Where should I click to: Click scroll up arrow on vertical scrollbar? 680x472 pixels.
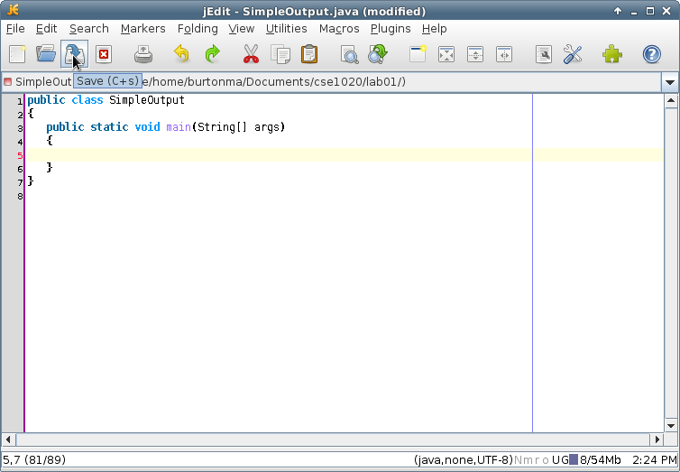point(670,101)
